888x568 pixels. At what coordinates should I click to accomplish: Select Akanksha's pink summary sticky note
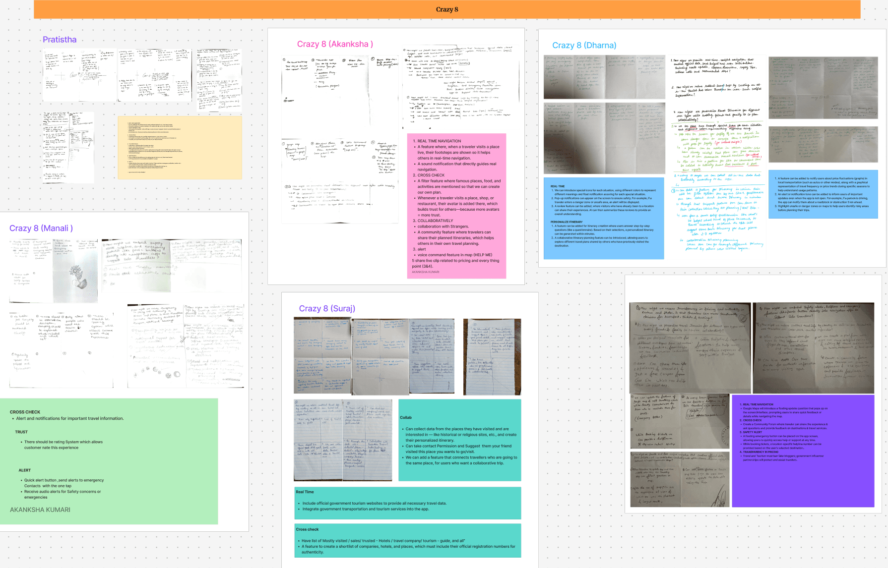pos(456,206)
